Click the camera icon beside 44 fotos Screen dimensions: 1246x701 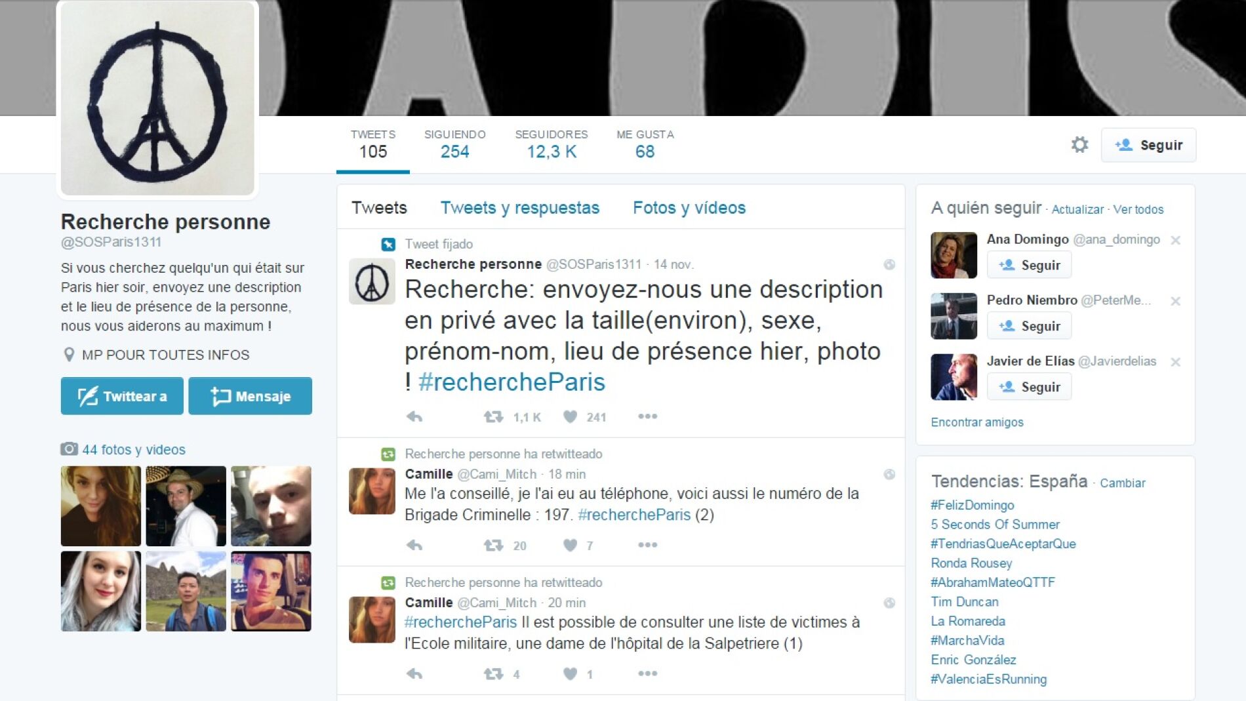pyautogui.click(x=69, y=449)
